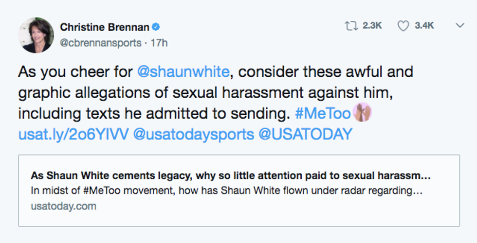This screenshot has width=477, height=243.
Task: Open the @usatodaysports mention
Action: (x=193, y=135)
